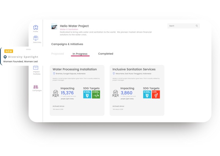Viewport: 220px width, 156px height.
Task: Click the Diversity Spotlight pin icon
Action: pos(5,57)
